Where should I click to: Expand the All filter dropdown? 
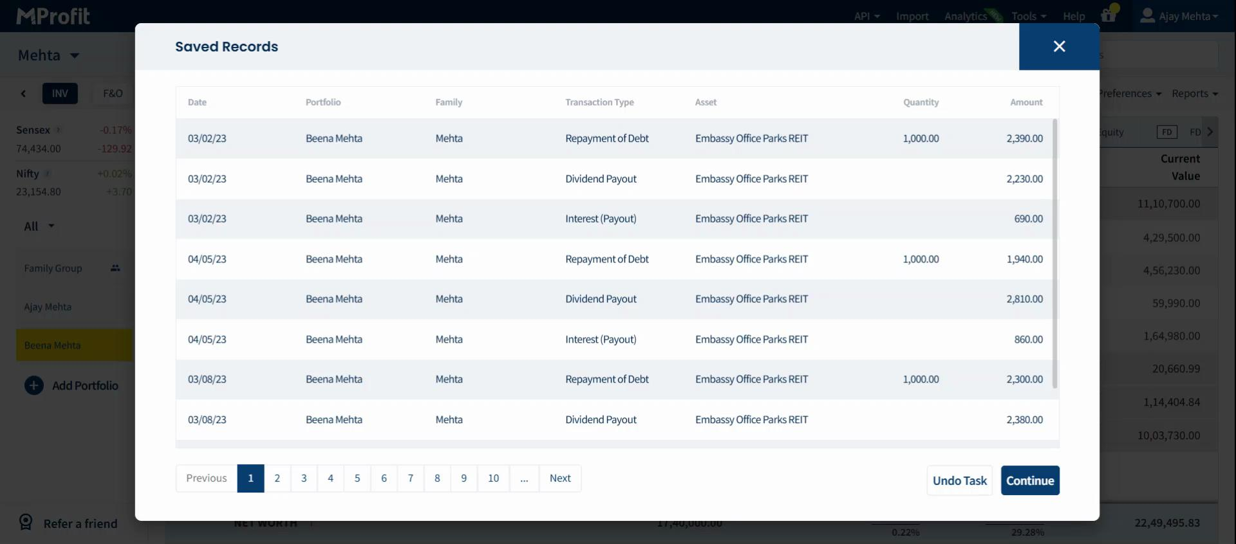tap(39, 226)
